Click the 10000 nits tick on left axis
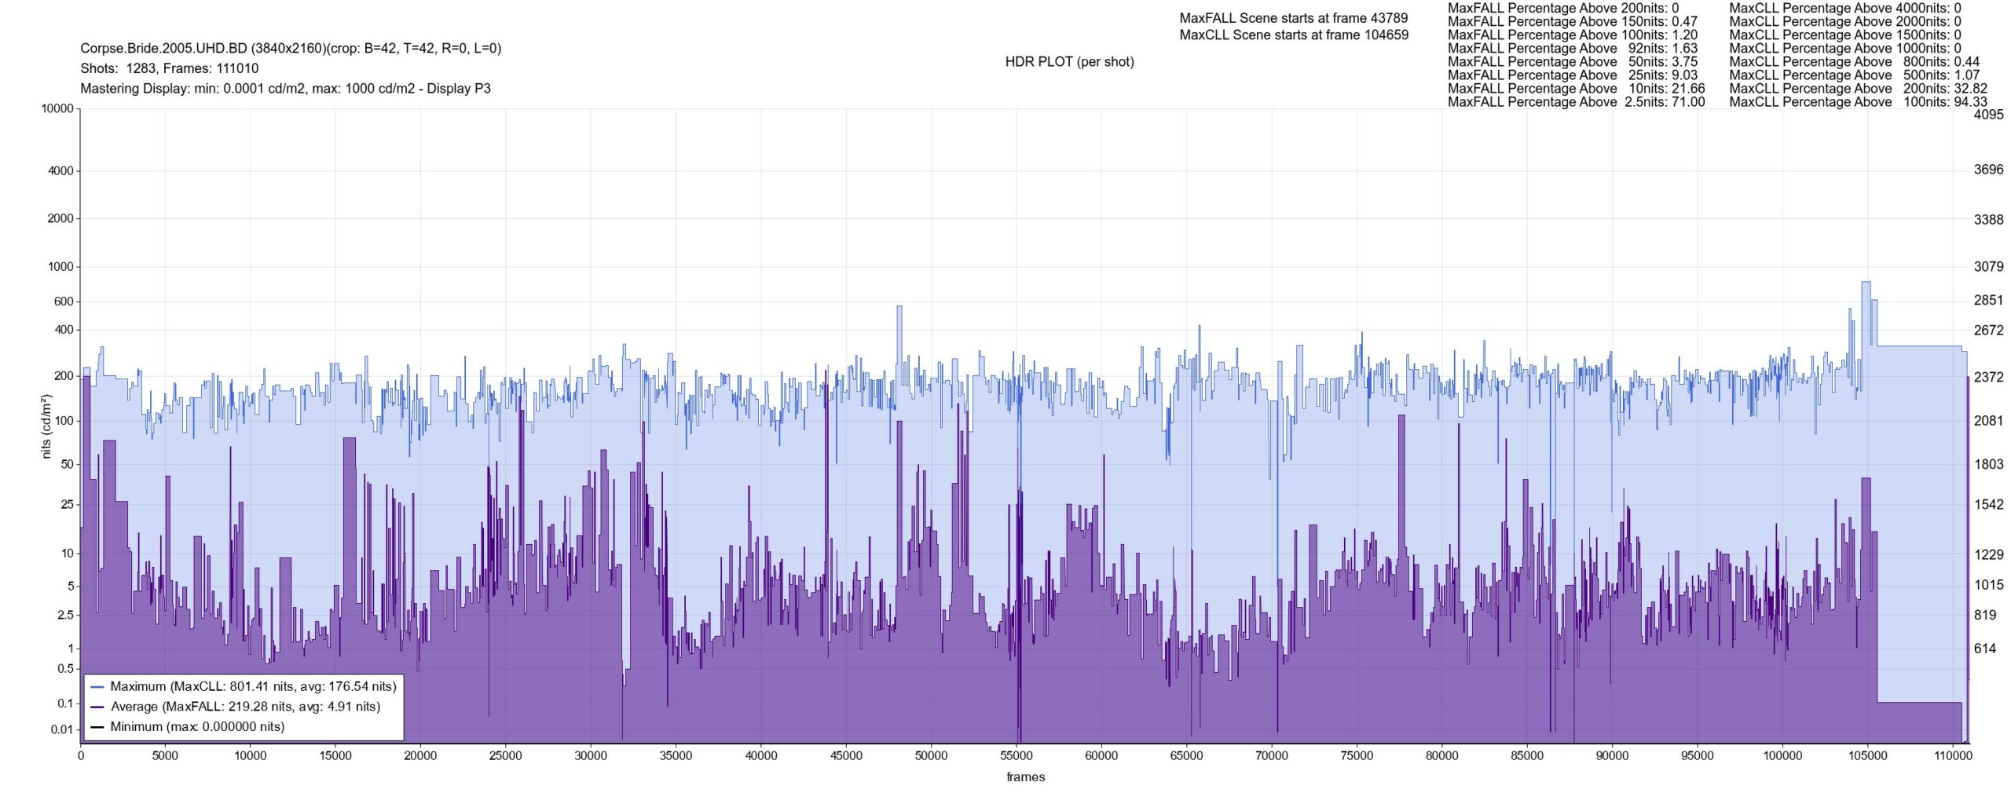 pos(57,109)
